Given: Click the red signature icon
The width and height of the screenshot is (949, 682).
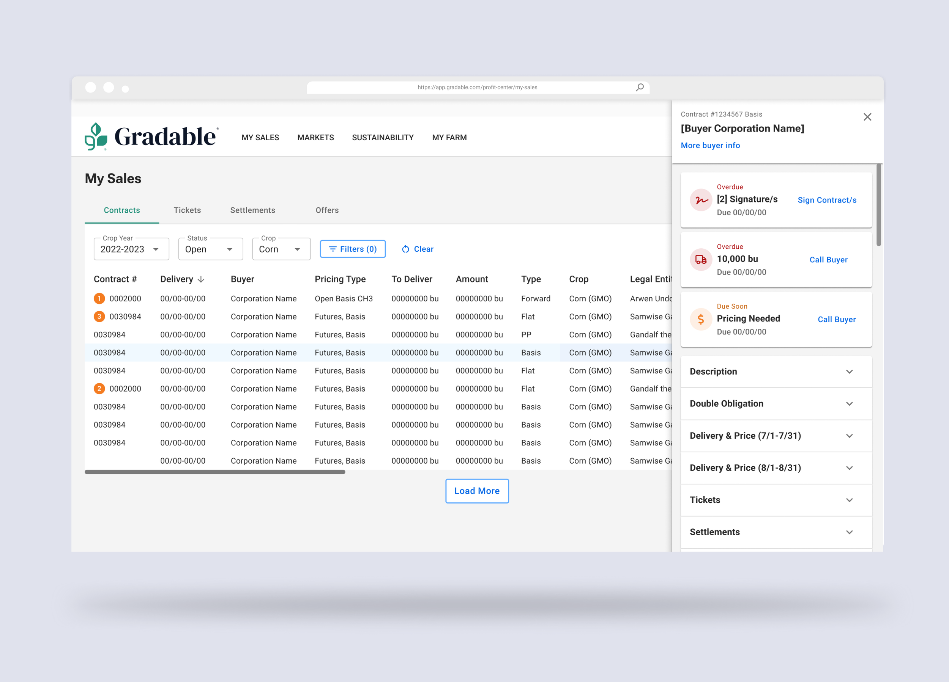Looking at the screenshot, I should [x=701, y=200].
